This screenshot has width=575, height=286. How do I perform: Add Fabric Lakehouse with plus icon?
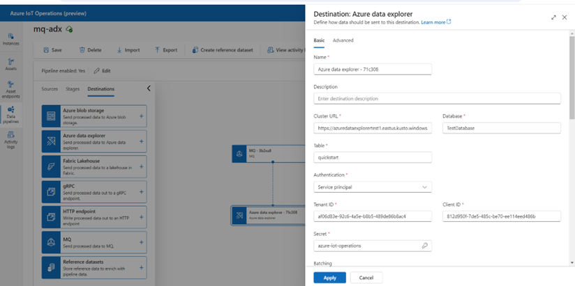pyautogui.click(x=141, y=167)
